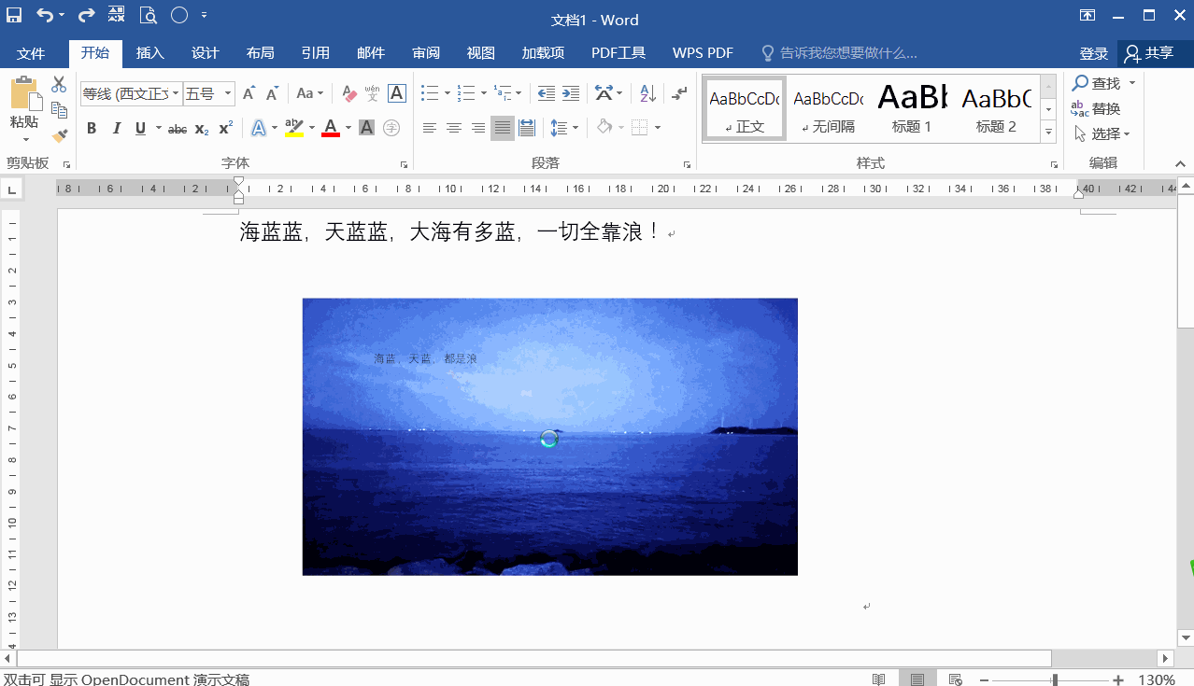Toggle Strikethrough formatting
Viewport: 1194px width, 686px height.
point(177,128)
